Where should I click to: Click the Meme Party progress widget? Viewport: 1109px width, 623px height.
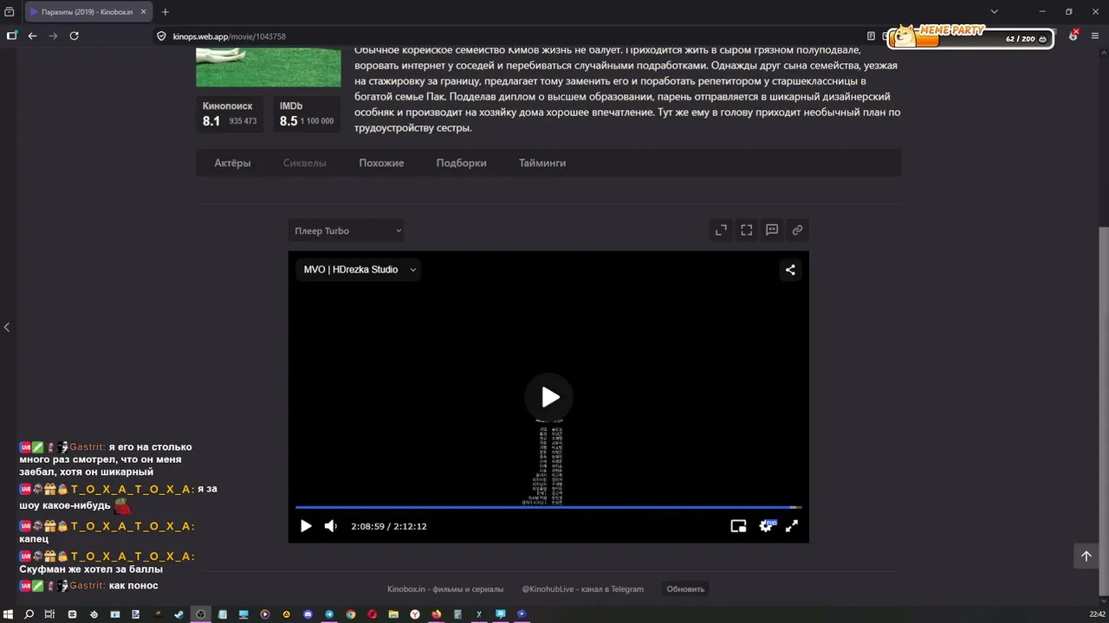pos(972,36)
